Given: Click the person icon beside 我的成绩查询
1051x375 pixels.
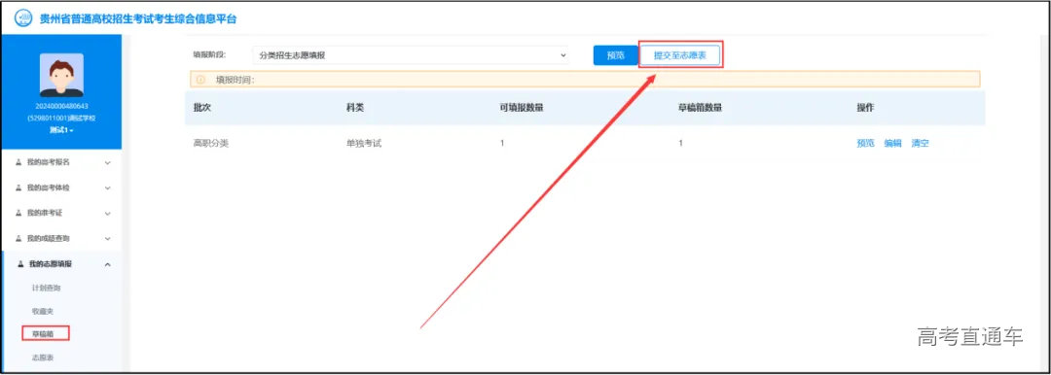Looking at the screenshot, I should (x=18, y=238).
